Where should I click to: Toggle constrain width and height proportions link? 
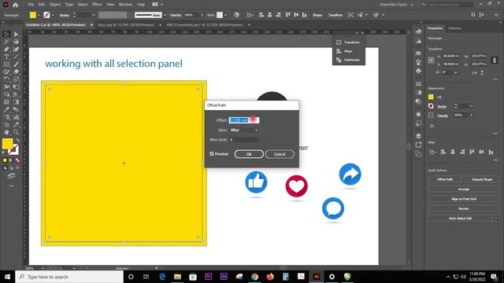pyautogui.click(x=495, y=60)
